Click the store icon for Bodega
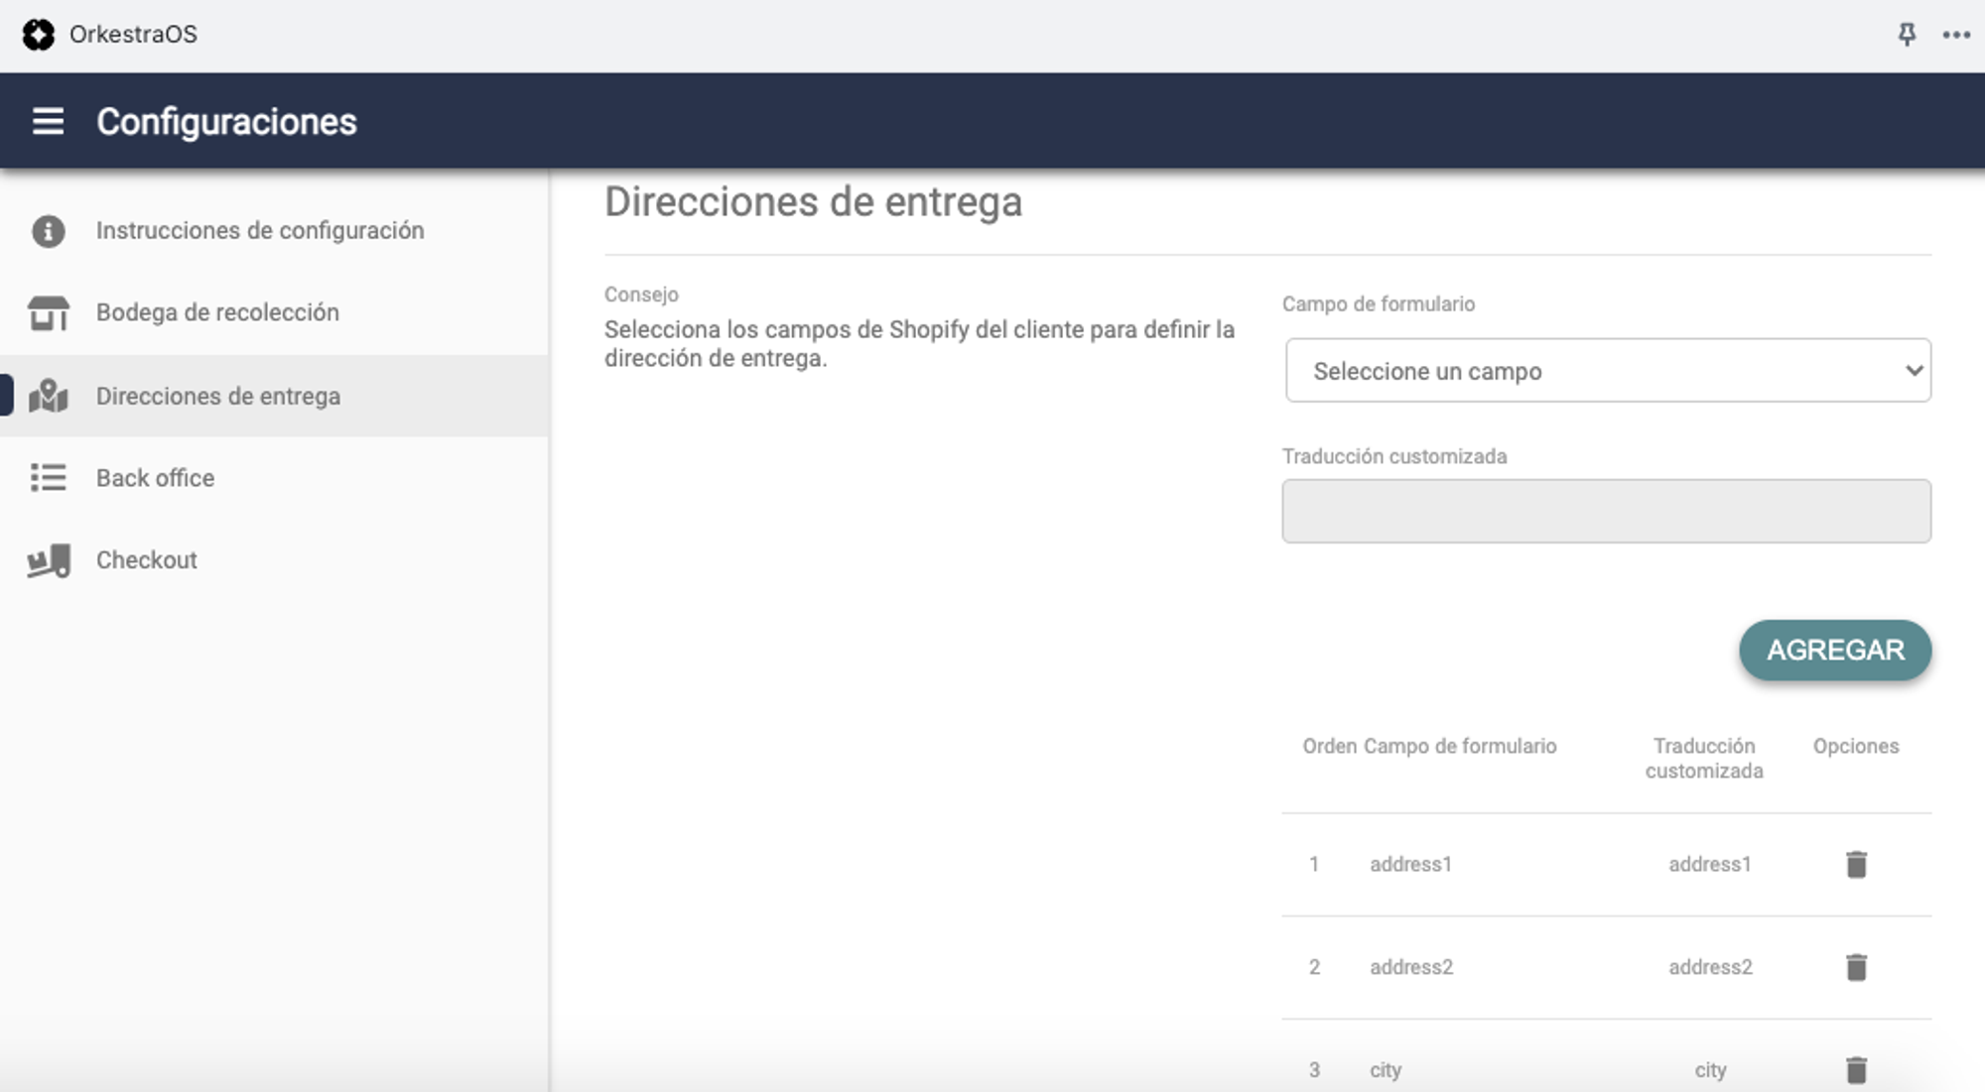 [48, 313]
